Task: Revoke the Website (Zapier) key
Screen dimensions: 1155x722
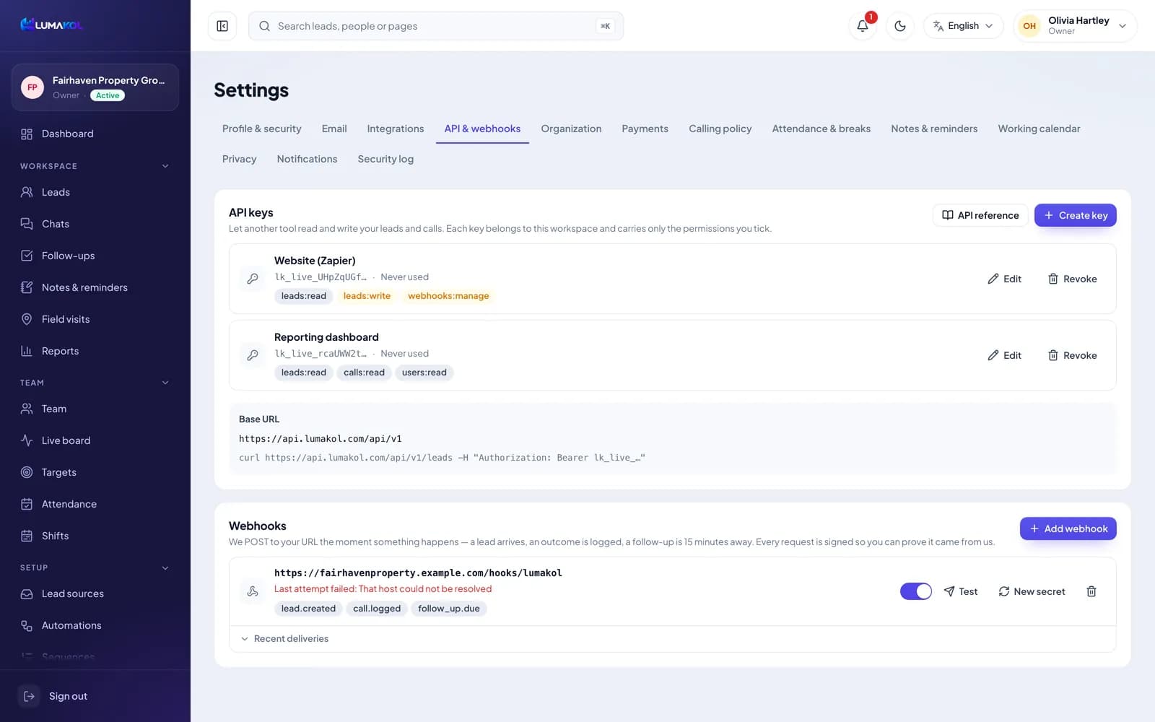Action: pos(1072,279)
